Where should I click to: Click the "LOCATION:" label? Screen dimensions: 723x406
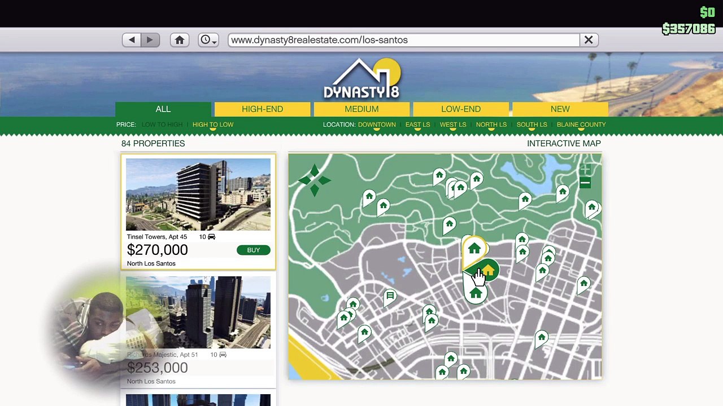(x=339, y=125)
